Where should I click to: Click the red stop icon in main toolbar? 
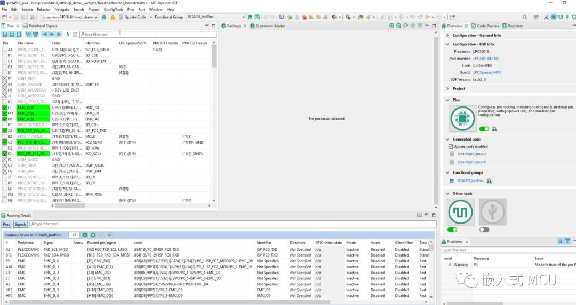point(304,17)
